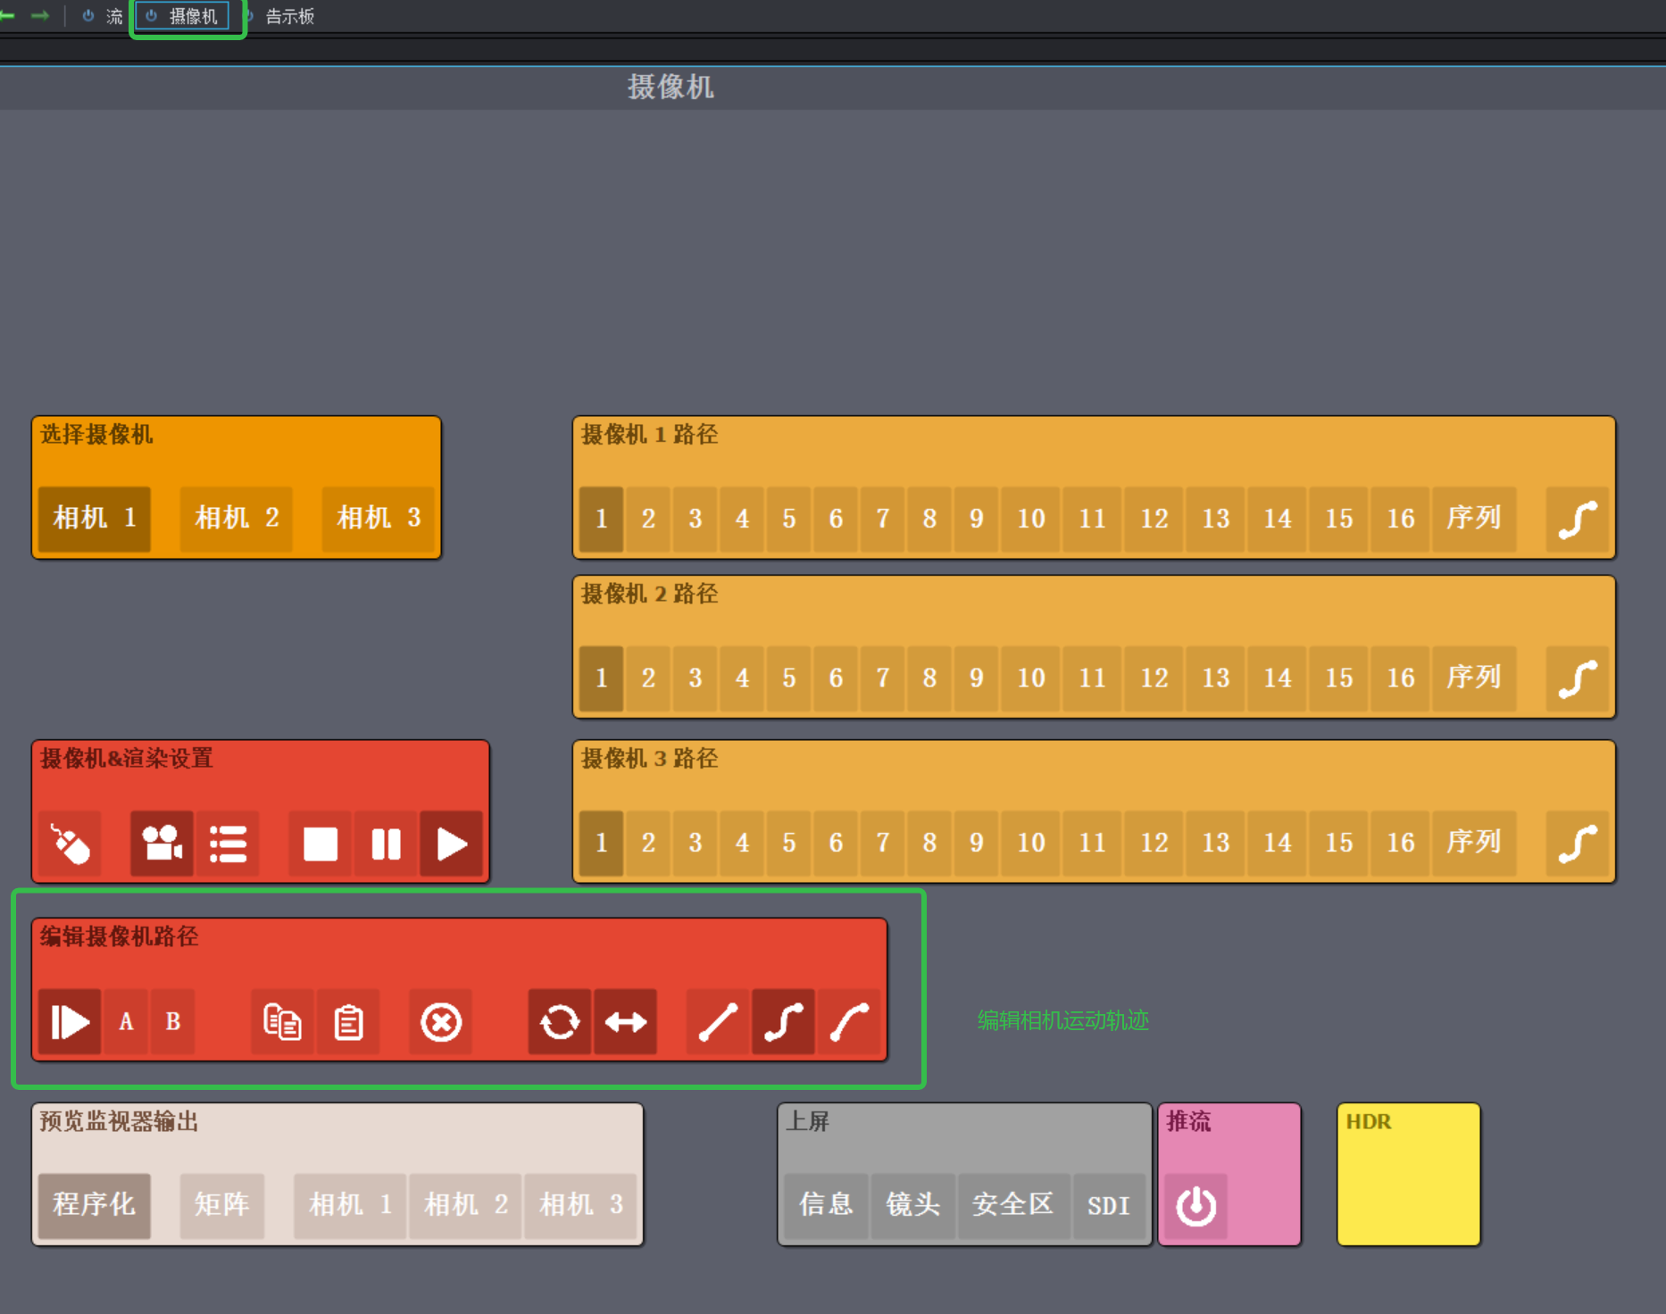Click 序列 in 摄像机 2 路径 row
Viewport: 1666px width, 1314px height.
coord(1473,678)
